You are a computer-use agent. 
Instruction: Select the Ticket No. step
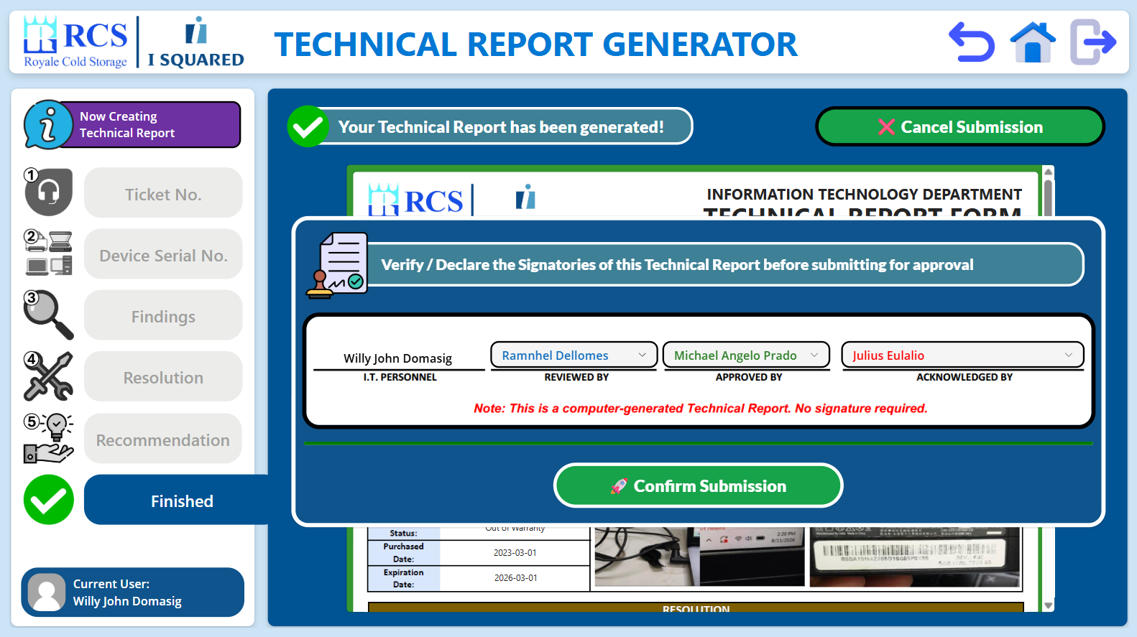point(163,192)
